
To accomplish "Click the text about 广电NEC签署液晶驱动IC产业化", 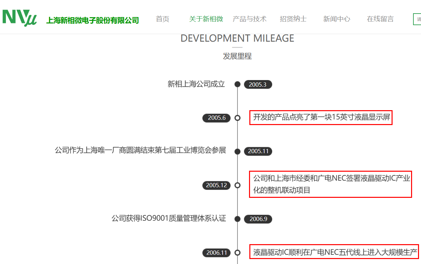I will (x=331, y=184).
